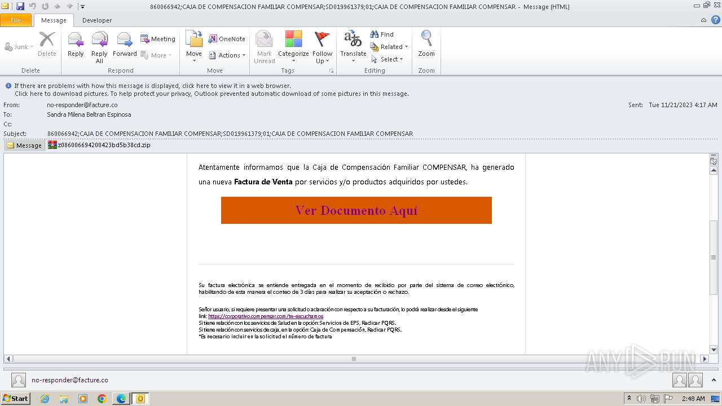Click info bar to download pictures
This screenshot has height=406, width=722.
point(212,94)
